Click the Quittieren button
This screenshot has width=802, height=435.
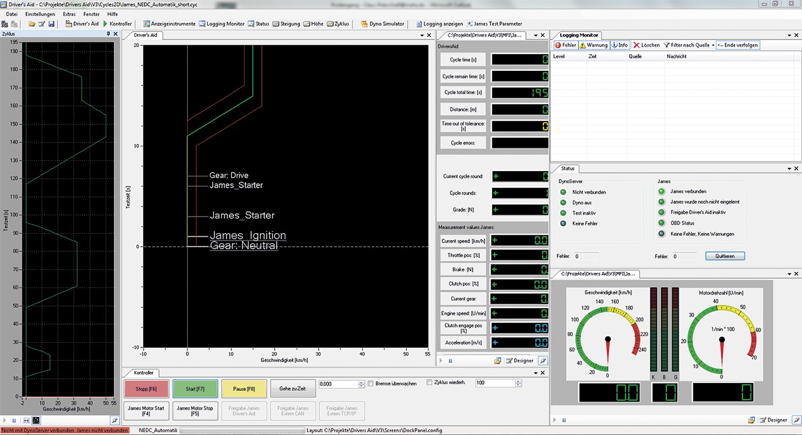click(724, 256)
